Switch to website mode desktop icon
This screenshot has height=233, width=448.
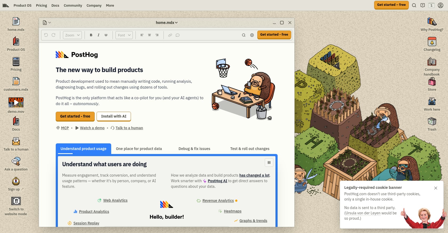coord(16,206)
